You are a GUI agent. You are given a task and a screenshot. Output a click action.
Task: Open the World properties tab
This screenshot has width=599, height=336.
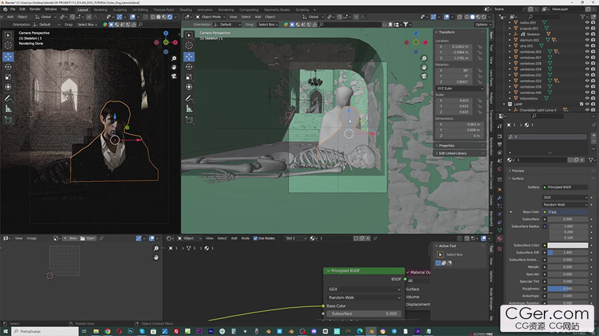click(500, 169)
